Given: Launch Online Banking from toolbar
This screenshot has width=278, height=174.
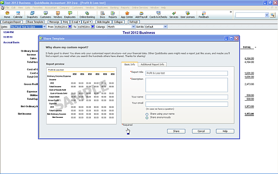Looking at the screenshot, I should (87, 15).
